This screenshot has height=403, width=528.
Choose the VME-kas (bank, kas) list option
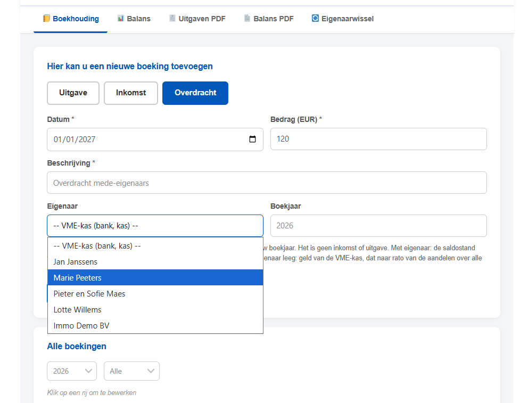click(155, 246)
